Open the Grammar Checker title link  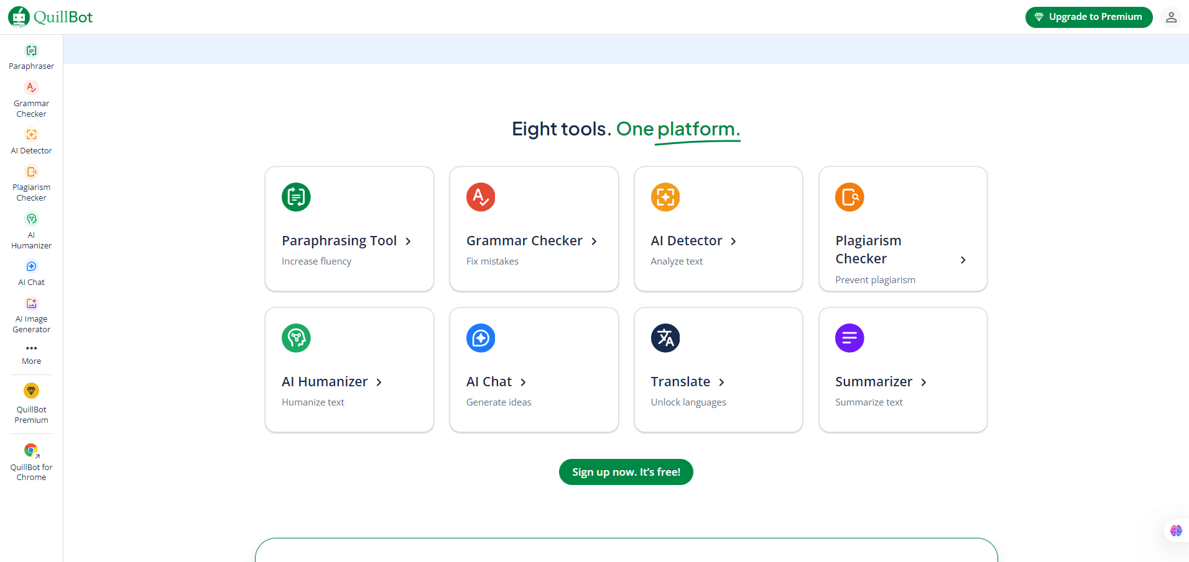(524, 241)
